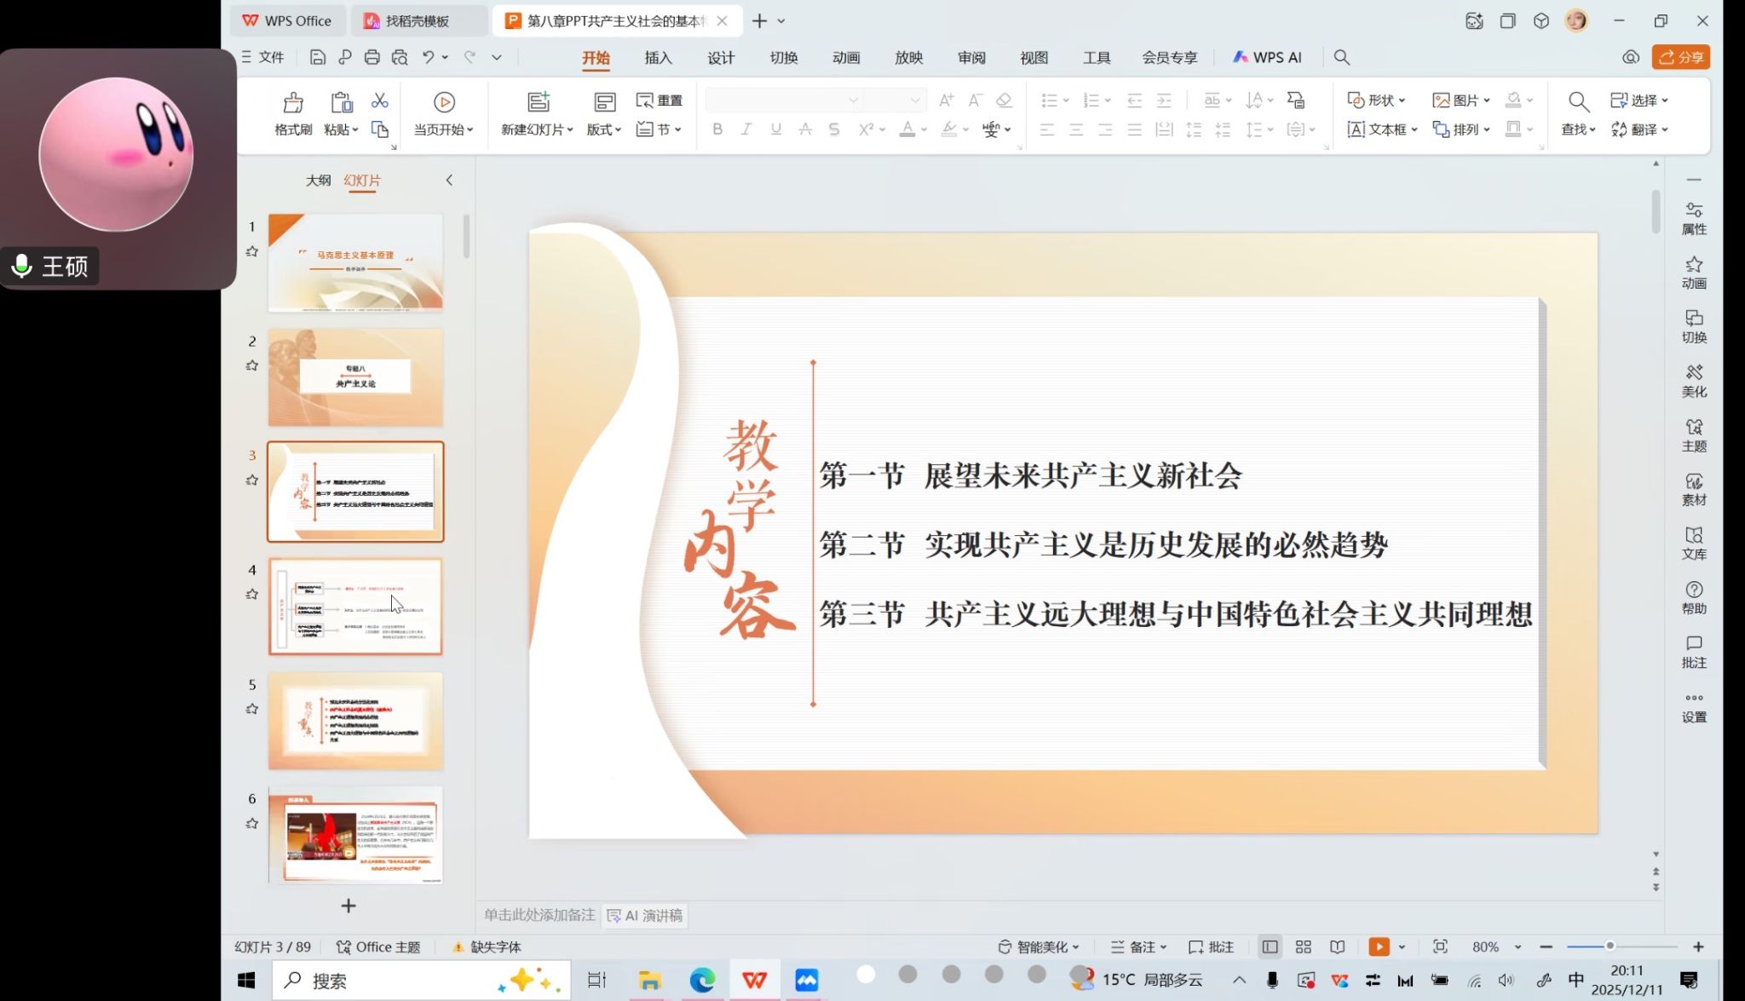Switch to the 大纲 outline tab

point(318,180)
